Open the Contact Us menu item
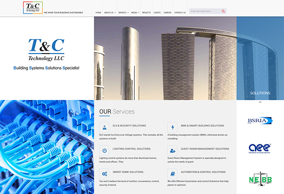Image resolution: width=284 pixels, height=194 pixels. tap(180, 13)
